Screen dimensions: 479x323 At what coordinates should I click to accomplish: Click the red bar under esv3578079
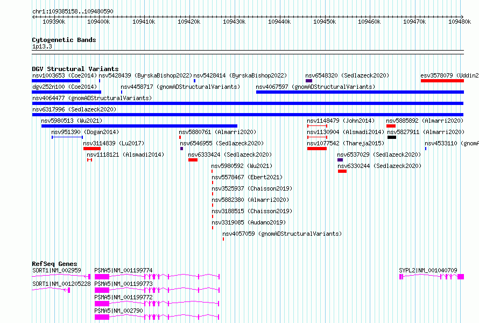[442, 81]
